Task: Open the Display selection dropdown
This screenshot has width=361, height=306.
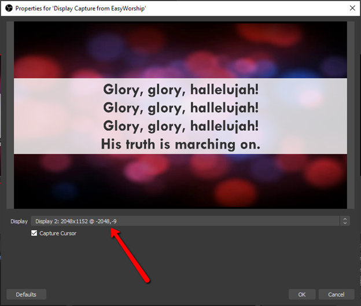Action: pyautogui.click(x=190, y=222)
